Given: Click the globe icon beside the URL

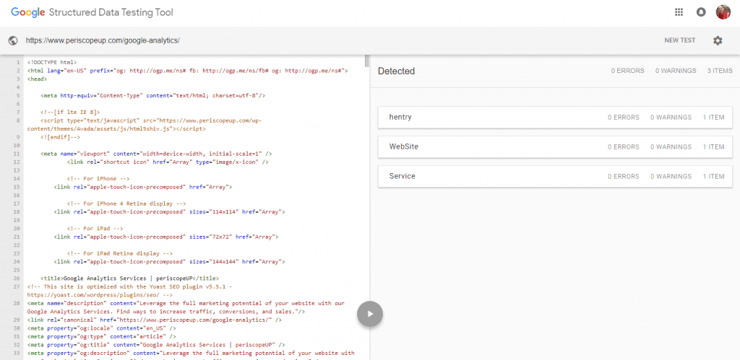Looking at the screenshot, I should pos(13,40).
